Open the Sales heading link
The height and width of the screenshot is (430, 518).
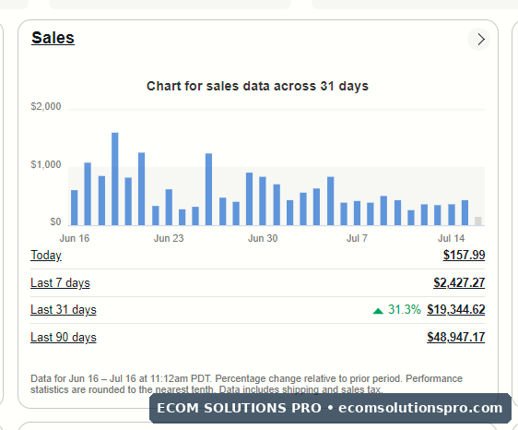point(53,38)
